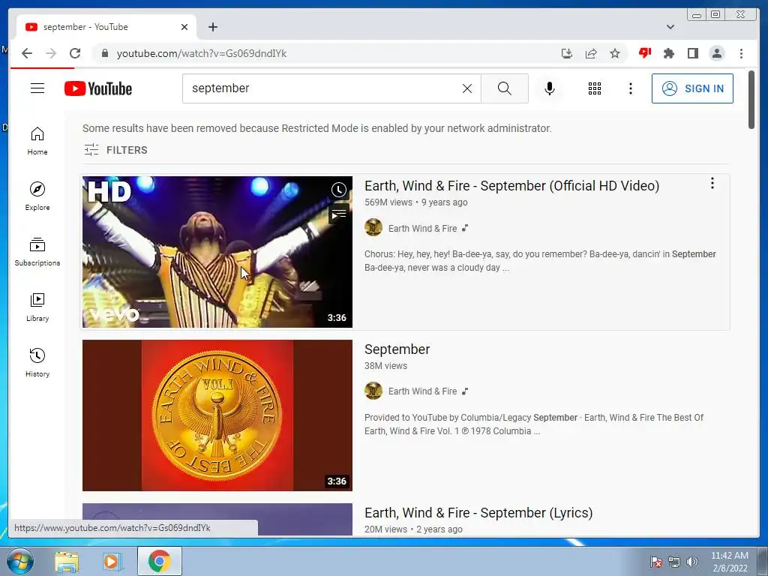Open Library in the sidebar
The height and width of the screenshot is (576, 768).
37,307
